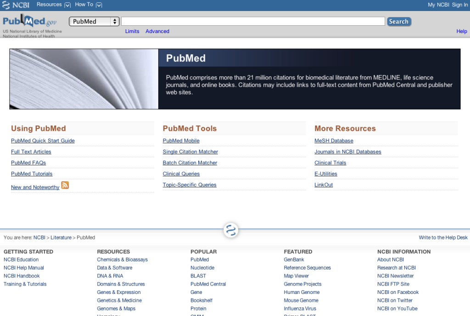
Task: Open the PubMed database selector dropdown
Action: [x=94, y=22]
